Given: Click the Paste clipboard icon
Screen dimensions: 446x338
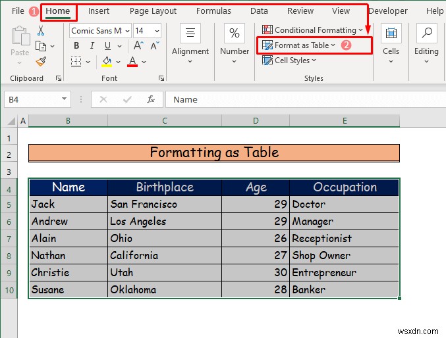Looking at the screenshot, I should [x=20, y=36].
